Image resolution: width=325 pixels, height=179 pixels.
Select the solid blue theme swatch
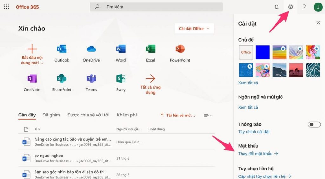tap(262, 52)
